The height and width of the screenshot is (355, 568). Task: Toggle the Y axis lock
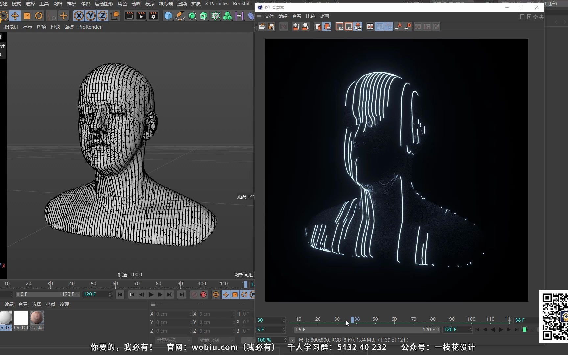(91, 16)
